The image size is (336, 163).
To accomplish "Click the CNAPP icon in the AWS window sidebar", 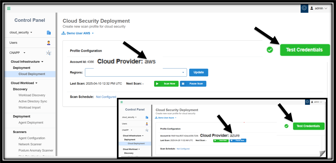I will pos(49,53).
